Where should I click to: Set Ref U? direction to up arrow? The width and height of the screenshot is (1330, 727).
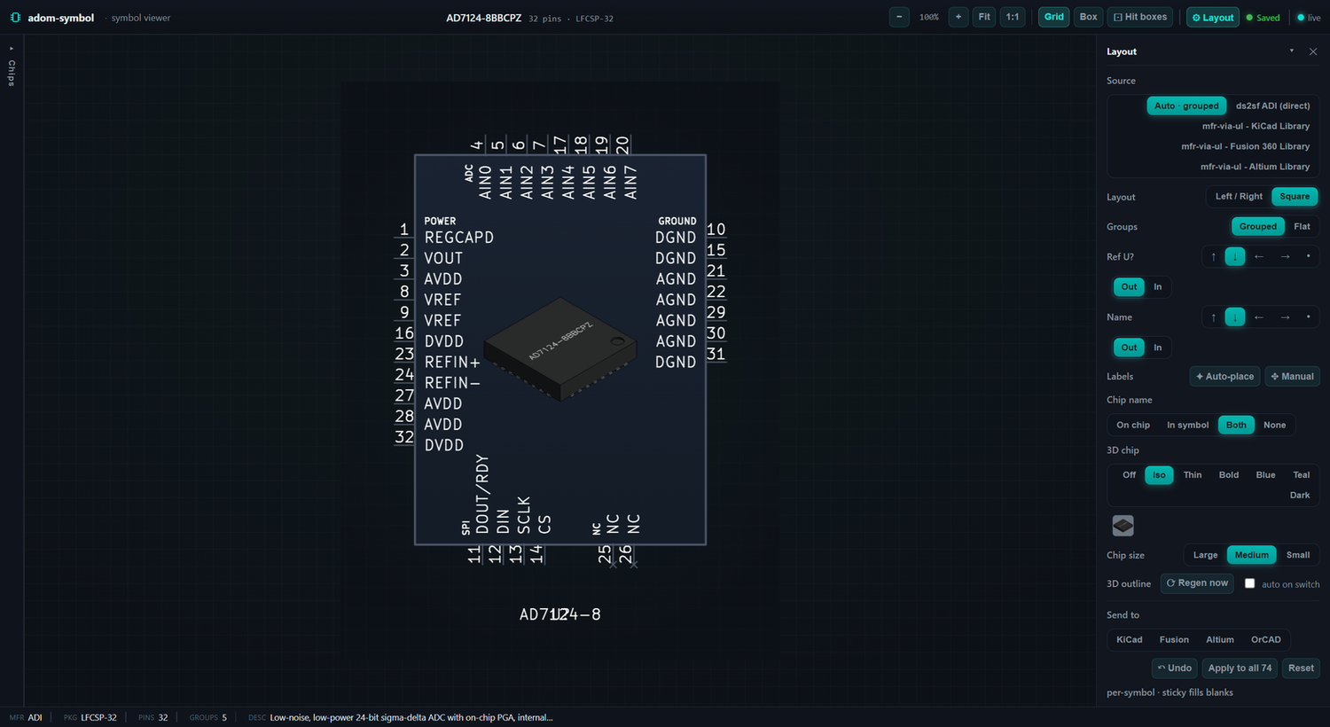click(x=1213, y=257)
